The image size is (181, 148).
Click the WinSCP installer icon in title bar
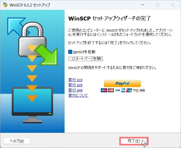point(5,5)
